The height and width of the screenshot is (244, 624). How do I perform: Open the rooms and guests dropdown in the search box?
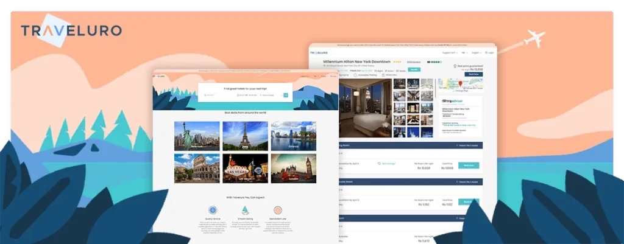pyautogui.click(x=270, y=95)
